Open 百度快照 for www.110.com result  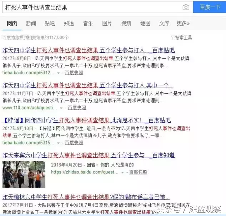[77, 108]
